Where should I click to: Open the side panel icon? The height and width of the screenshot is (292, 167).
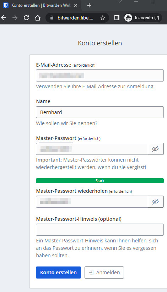(117, 18)
